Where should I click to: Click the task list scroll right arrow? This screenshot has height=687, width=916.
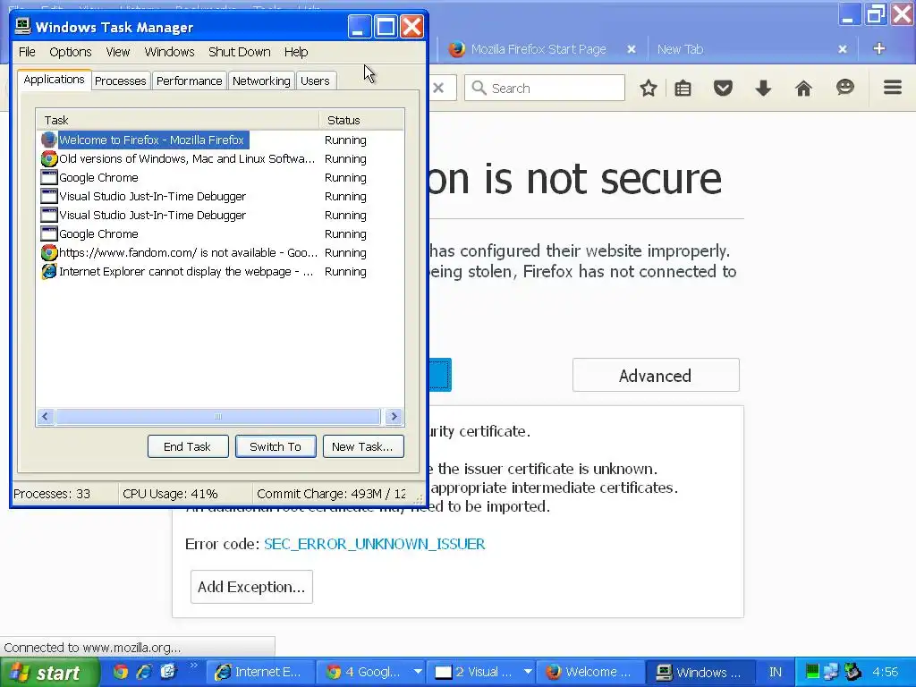394,417
